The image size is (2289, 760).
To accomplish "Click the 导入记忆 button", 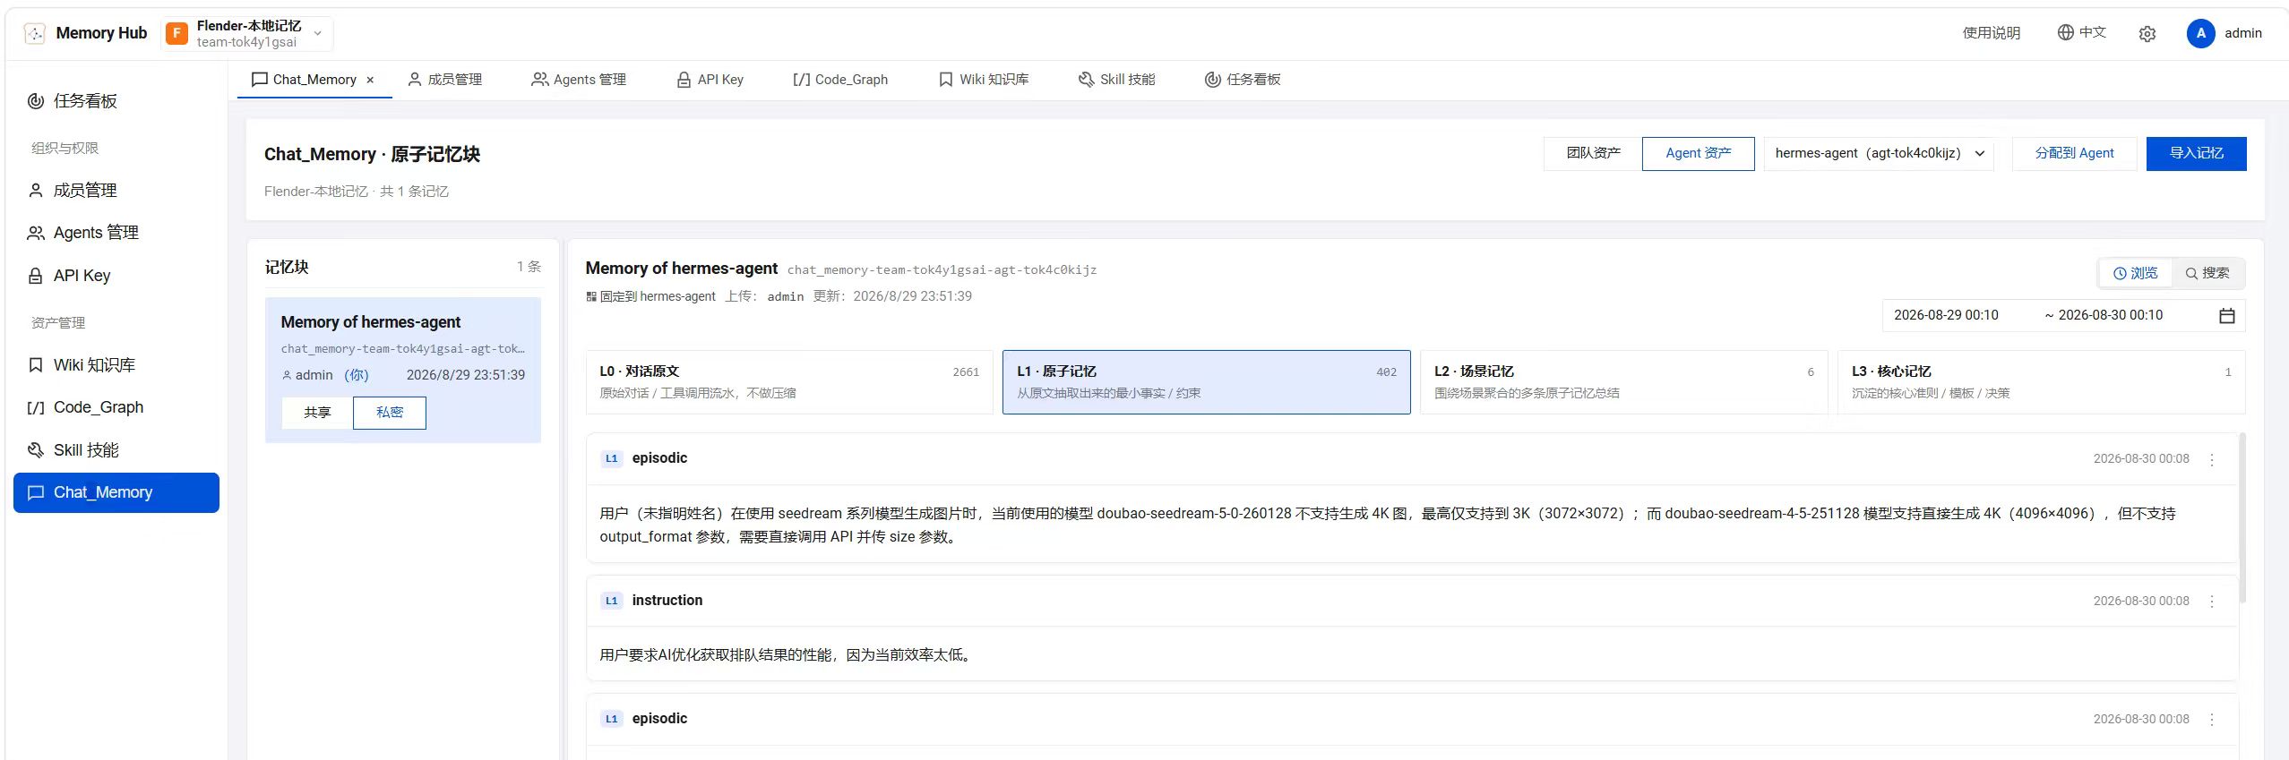I will [x=2196, y=153].
